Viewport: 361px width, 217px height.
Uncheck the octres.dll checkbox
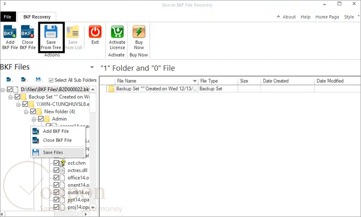[56, 170]
